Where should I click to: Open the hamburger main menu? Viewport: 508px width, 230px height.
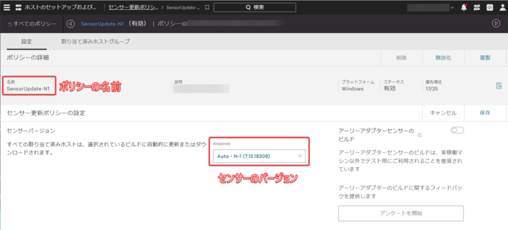tap(7, 7)
